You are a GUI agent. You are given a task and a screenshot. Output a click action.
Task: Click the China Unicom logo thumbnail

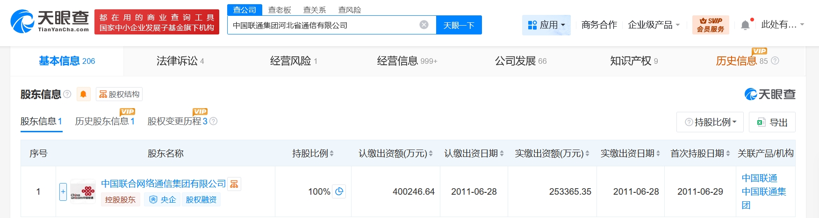(83, 191)
